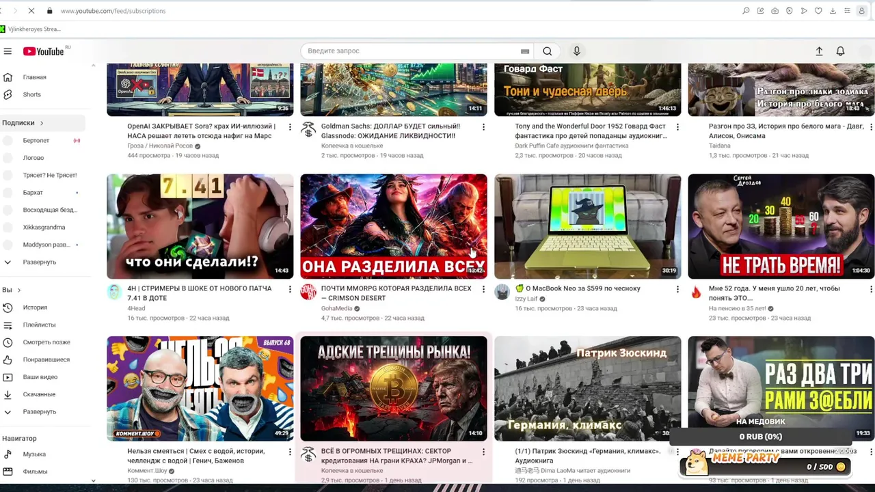Play the green MacBook thumbnail video
This screenshot has width=875, height=492.
588,226
